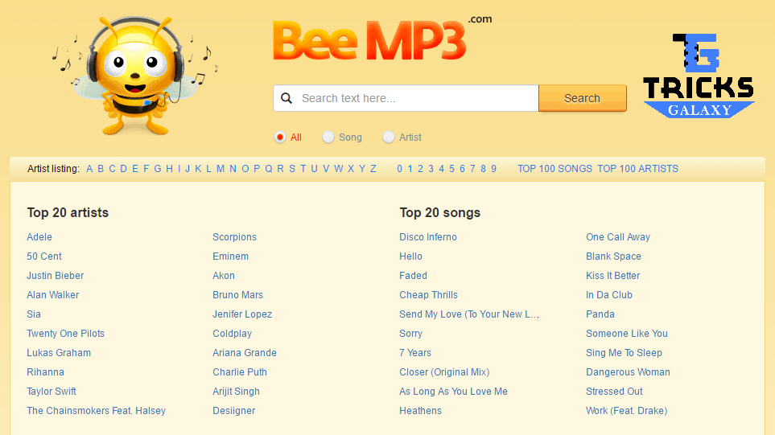775x435 pixels.
Task: Open artist Alan Walker
Action: click(53, 295)
